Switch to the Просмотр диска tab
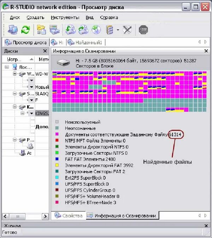 pyautogui.click(x=25, y=43)
